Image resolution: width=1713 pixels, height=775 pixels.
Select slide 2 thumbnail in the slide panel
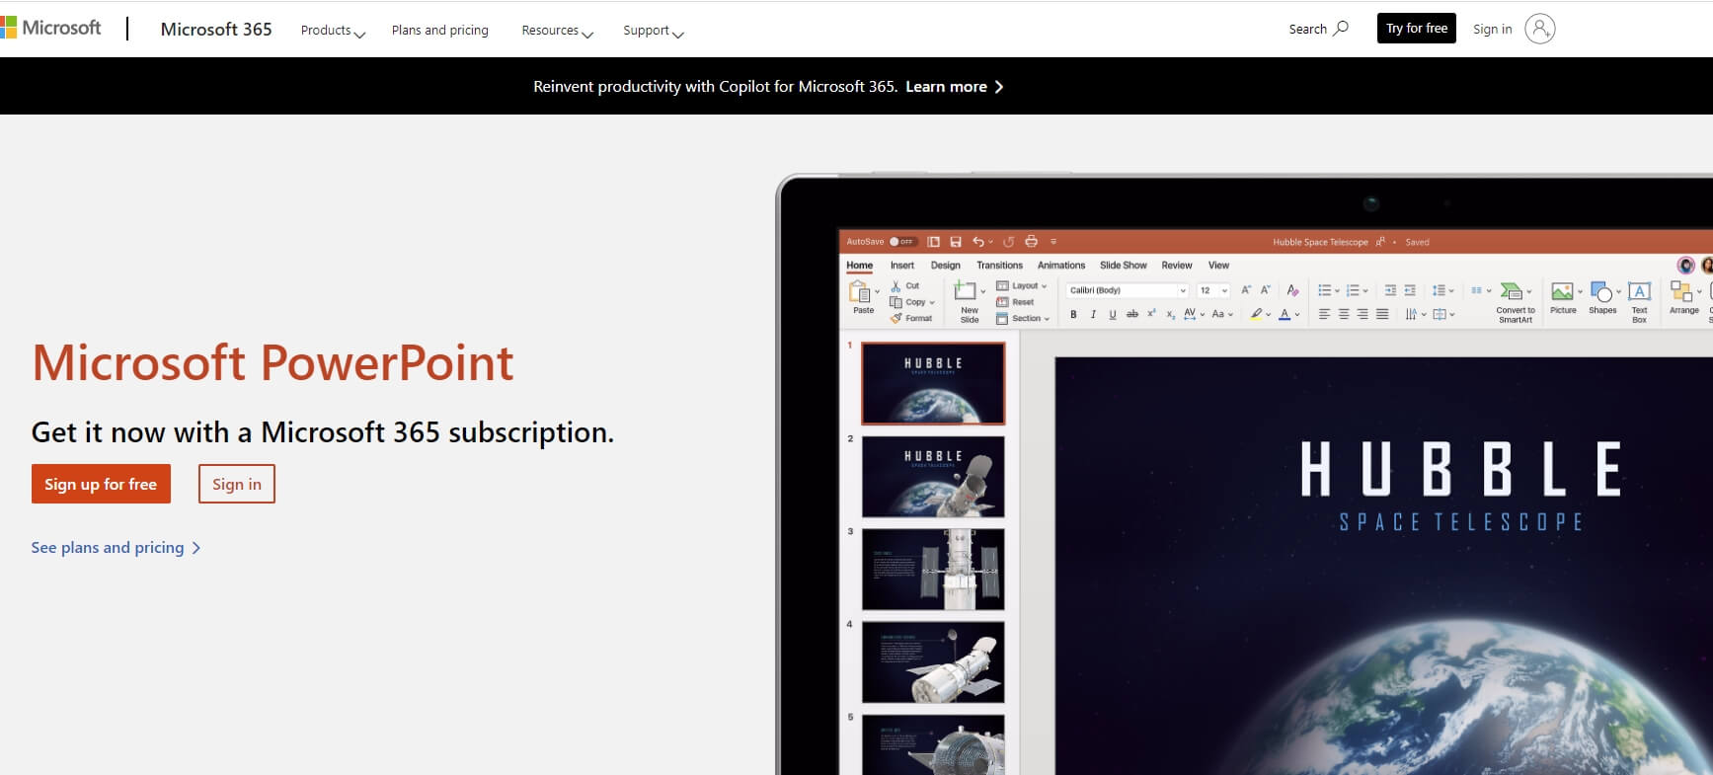click(x=933, y=477)
